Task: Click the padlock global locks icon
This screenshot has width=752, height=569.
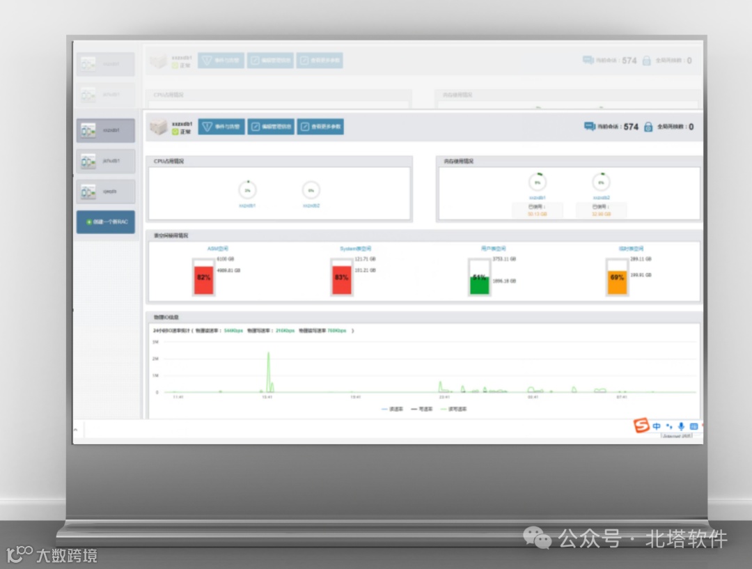Action: (648, 127)
